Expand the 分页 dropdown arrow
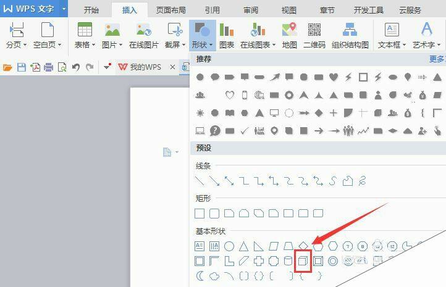Viewport: 446px width, 287px height. click(x=25, y=45)
